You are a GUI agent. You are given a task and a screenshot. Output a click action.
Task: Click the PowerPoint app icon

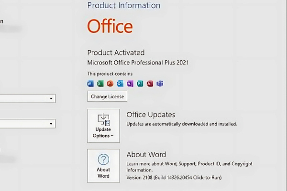click(x=110, y=84)
